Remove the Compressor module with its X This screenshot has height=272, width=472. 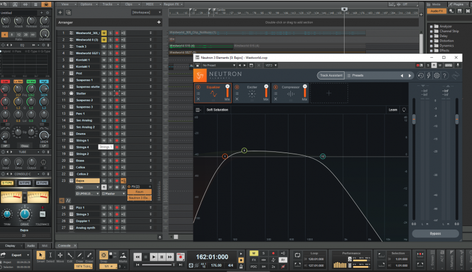point(276,99)
